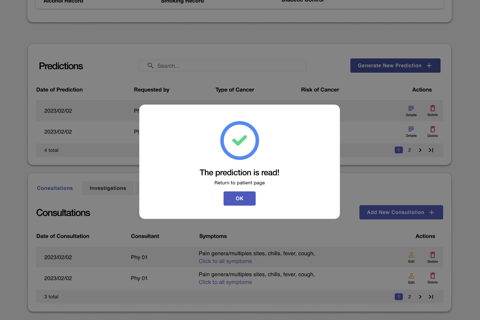Open all symptoms link in first consultation

(x=225, y=261)
